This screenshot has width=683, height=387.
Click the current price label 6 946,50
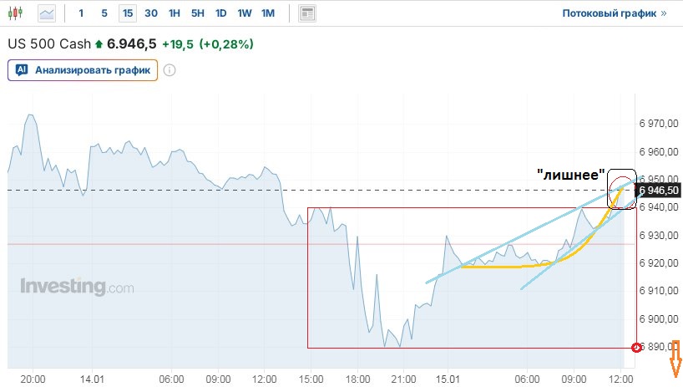(x=660, y=191)
